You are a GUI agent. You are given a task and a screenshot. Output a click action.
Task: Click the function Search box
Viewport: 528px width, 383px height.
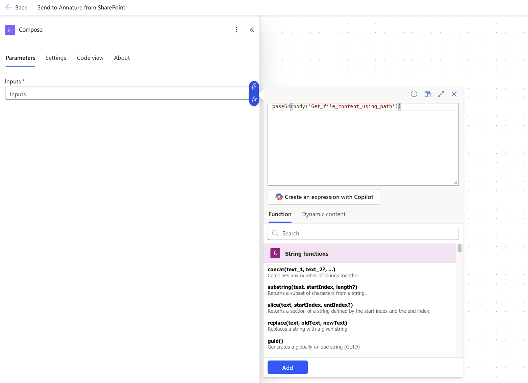[363, 233]
